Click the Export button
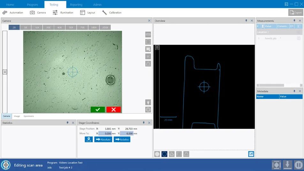Viewport: 304px width, 171px height. (x=296, y=12)
